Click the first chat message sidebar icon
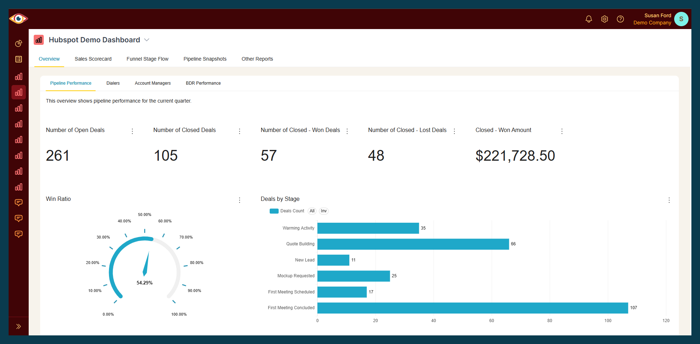This screenshot has height=344, width=700. click(19, 203)
